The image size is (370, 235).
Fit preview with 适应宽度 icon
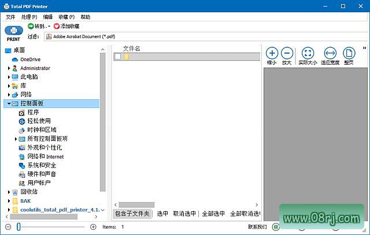point(330,53)
